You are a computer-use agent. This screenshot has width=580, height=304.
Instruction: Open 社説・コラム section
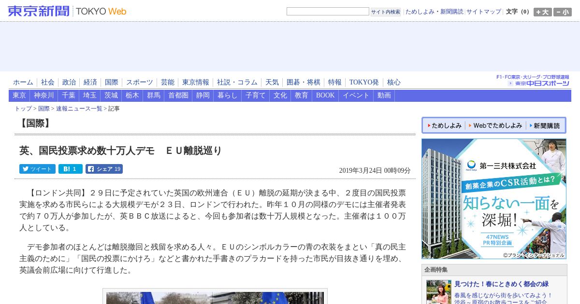(237, 83)
